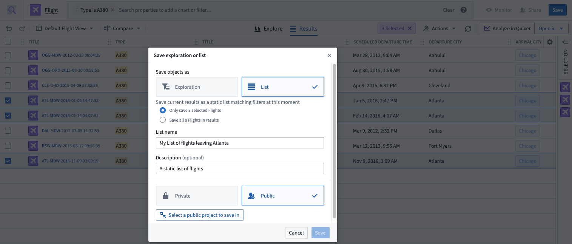Click the dialog's Save button
The width and height of the screenshot is (572, 244).
pos(320,233)
